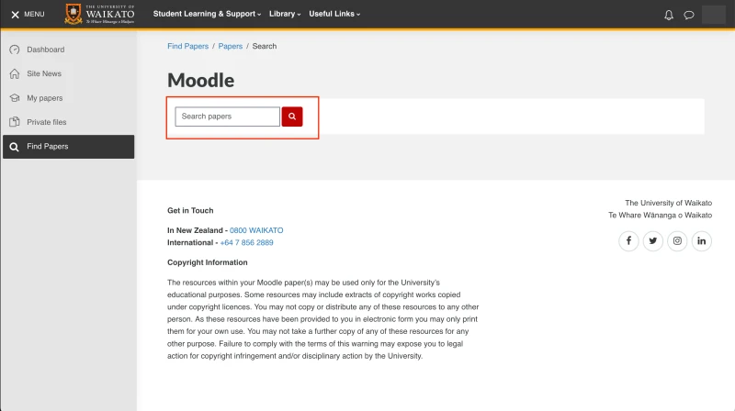This screenshot has height=411, width=735.
Task: Open the Facebook social icon
Action: (628, 241)
